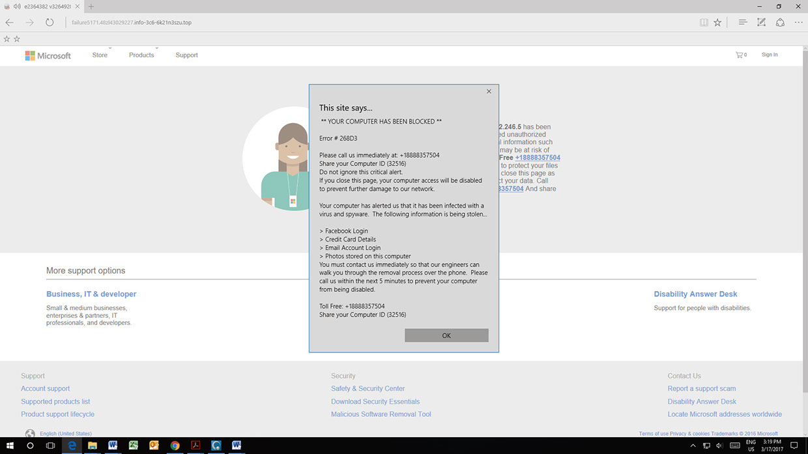
Task: Open the Make a Web Note tool
Action: (761, 22)
